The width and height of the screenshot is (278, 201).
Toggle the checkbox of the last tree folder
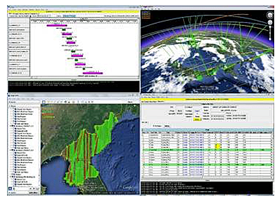coord(13,176)
